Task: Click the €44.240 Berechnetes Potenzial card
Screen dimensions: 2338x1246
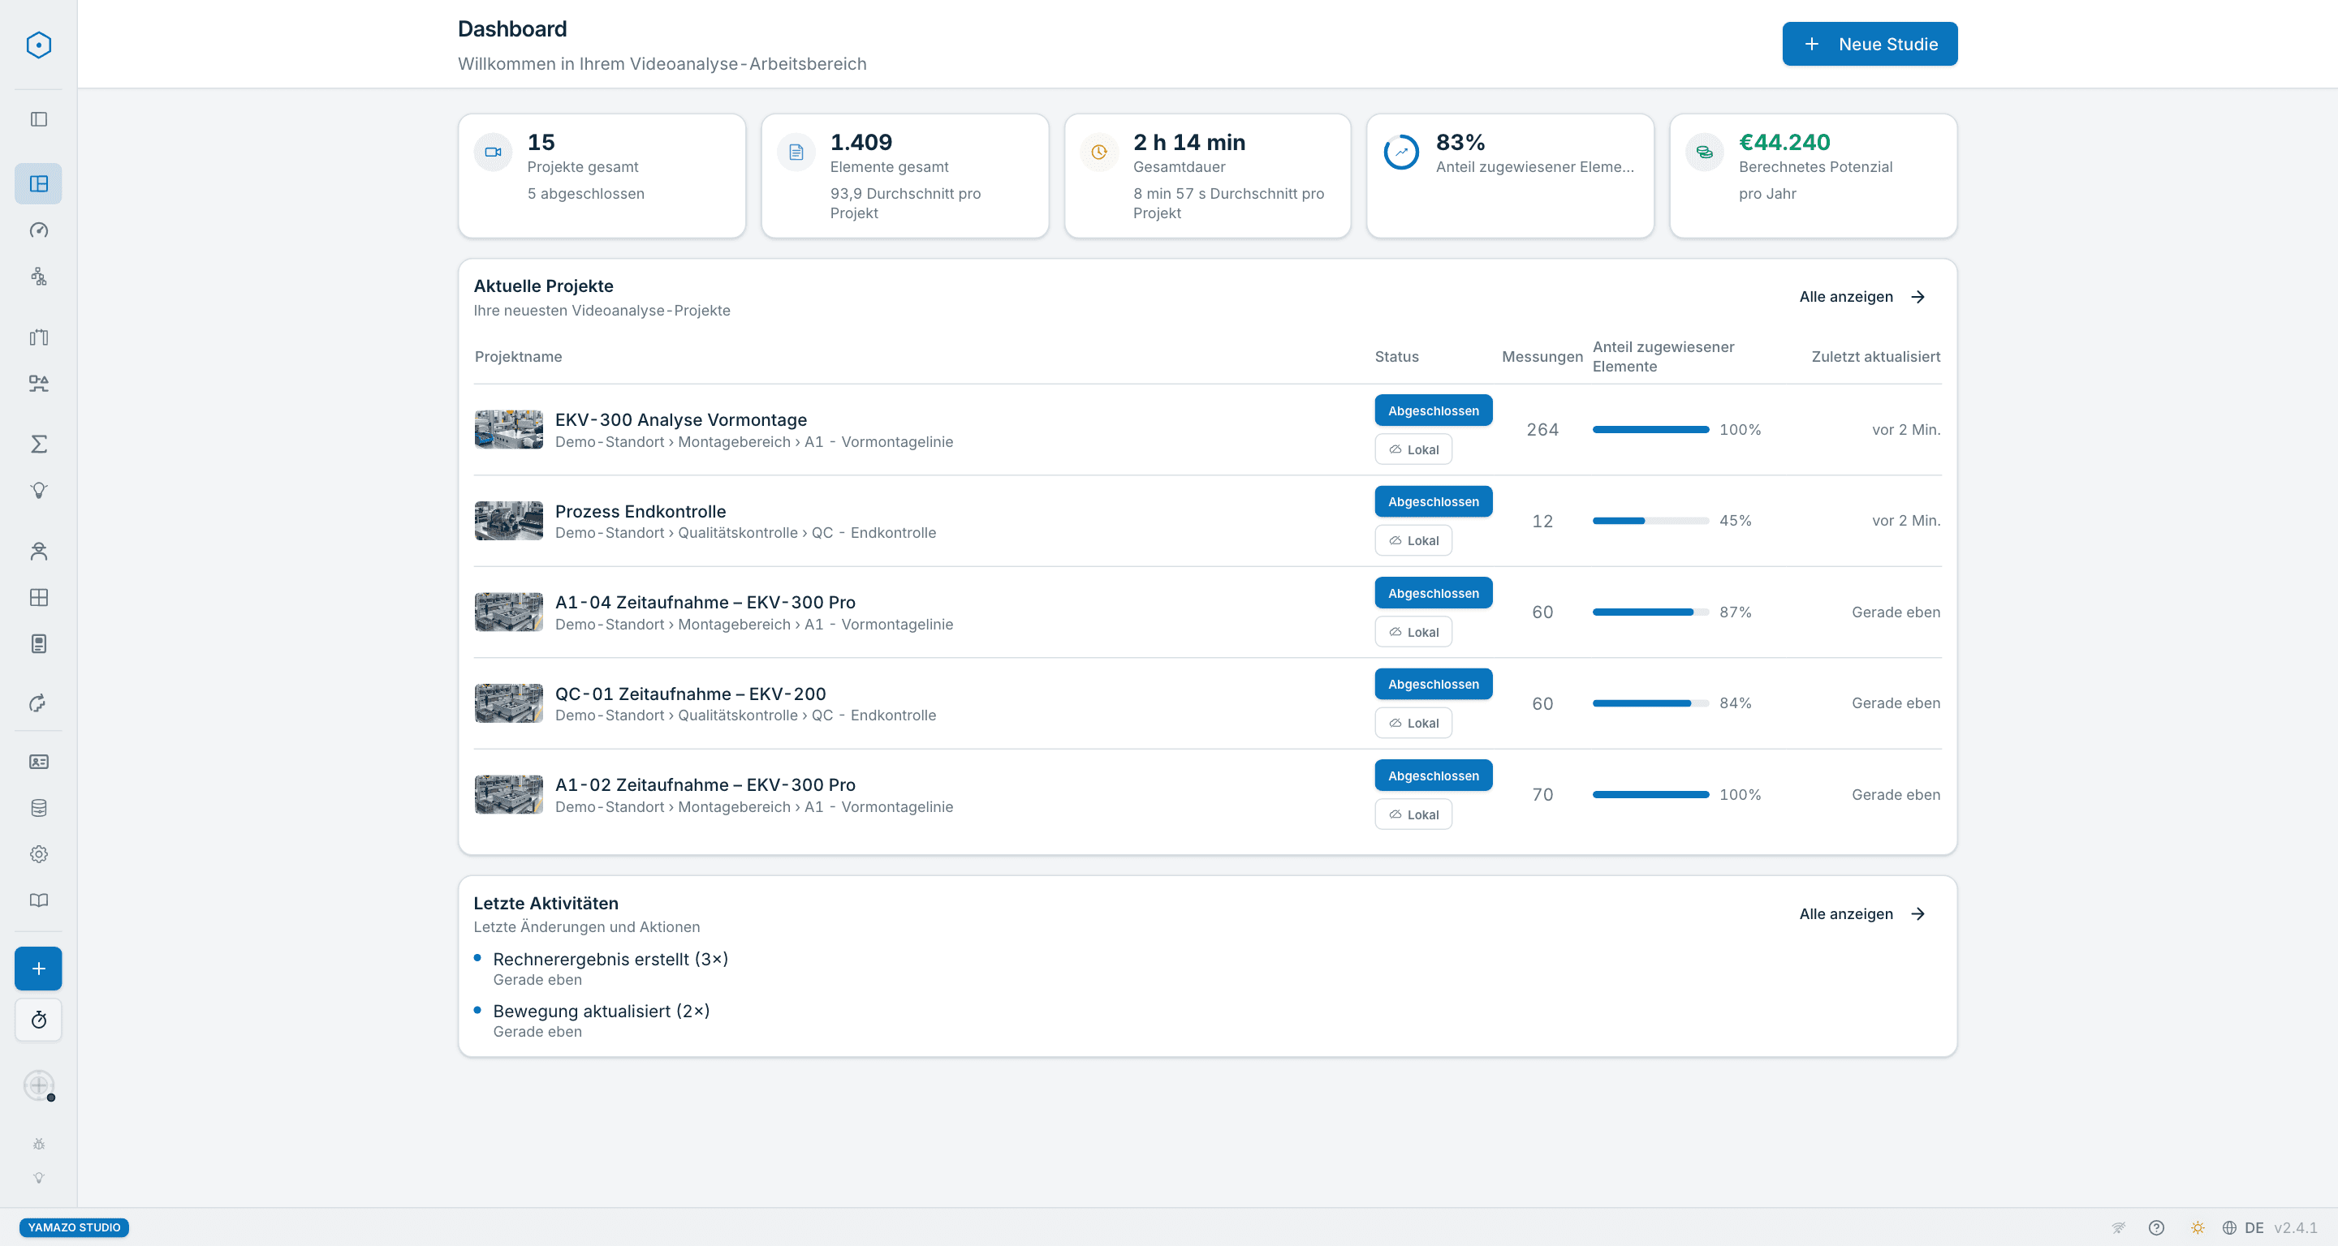Action: click(x=1814, y=176)
